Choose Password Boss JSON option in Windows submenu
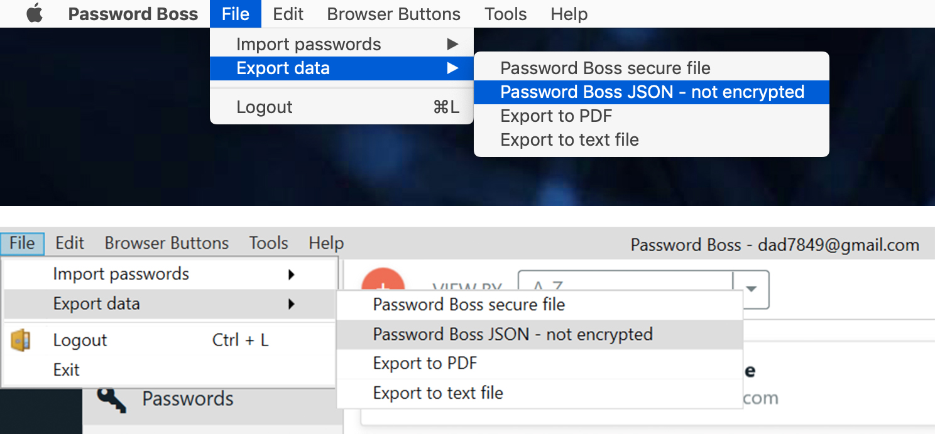This screenshot has width=935, height=434. click(513, 334)
